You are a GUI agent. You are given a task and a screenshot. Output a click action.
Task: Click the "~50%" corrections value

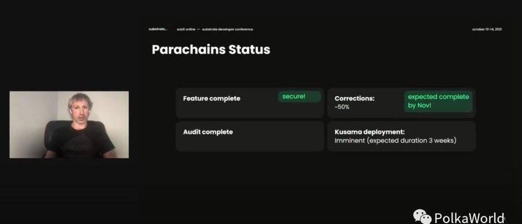pos(342,107)
